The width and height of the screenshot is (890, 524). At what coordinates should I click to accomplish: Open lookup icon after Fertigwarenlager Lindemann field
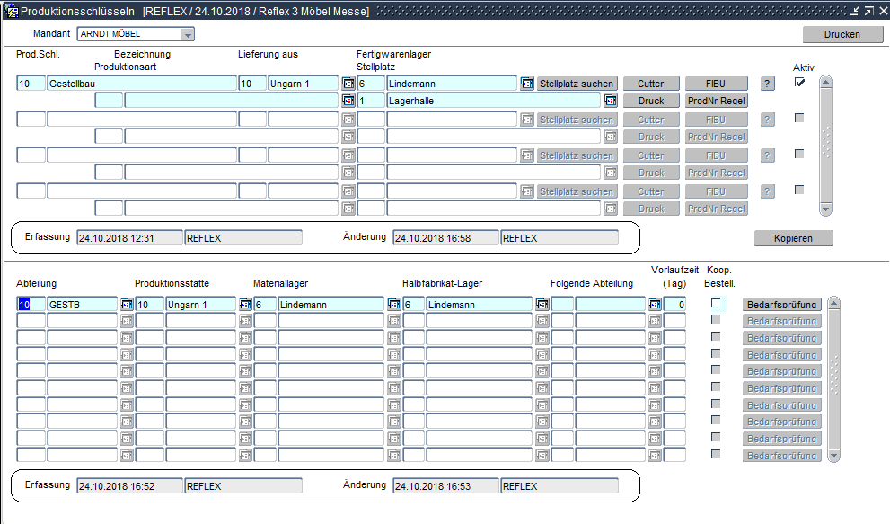[527, 84]
